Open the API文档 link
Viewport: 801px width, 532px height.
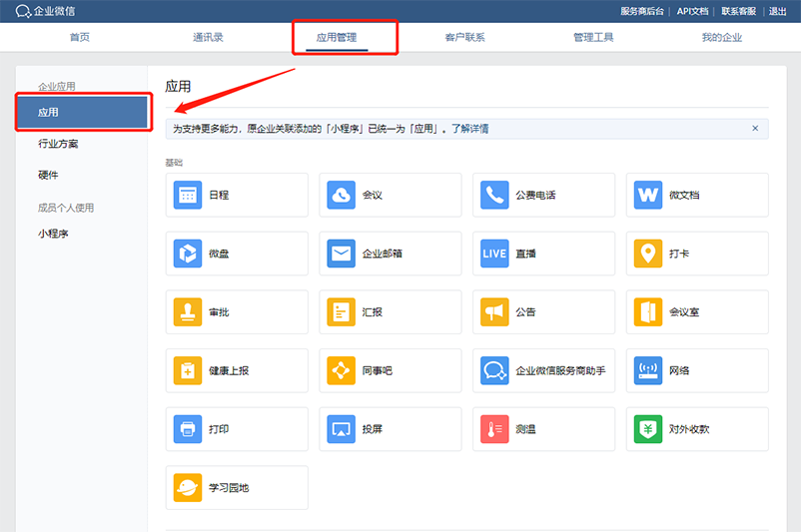[x=693, y=11]
